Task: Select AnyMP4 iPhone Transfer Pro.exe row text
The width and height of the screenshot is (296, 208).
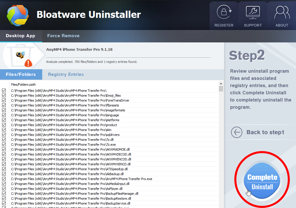Action: click(82, 179)
